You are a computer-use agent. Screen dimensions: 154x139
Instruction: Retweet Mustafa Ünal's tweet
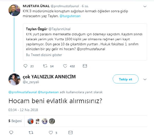pyautogui.click(x=45, y=66)
